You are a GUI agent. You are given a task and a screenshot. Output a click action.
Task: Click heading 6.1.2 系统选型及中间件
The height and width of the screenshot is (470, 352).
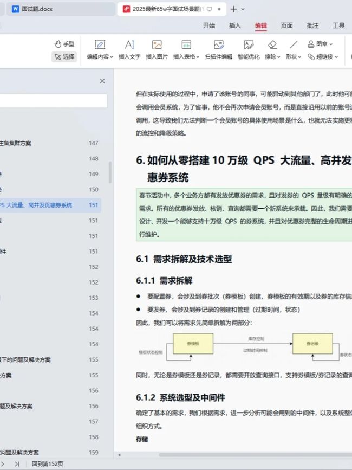(x=180, y=398)
